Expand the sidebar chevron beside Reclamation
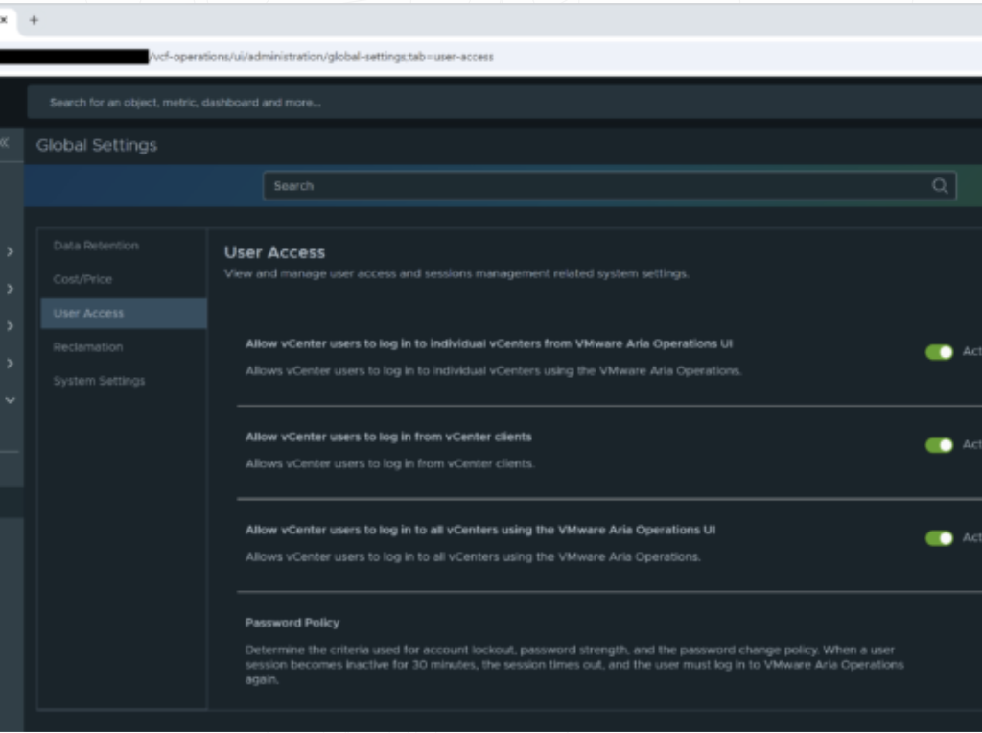 point(10,363)
